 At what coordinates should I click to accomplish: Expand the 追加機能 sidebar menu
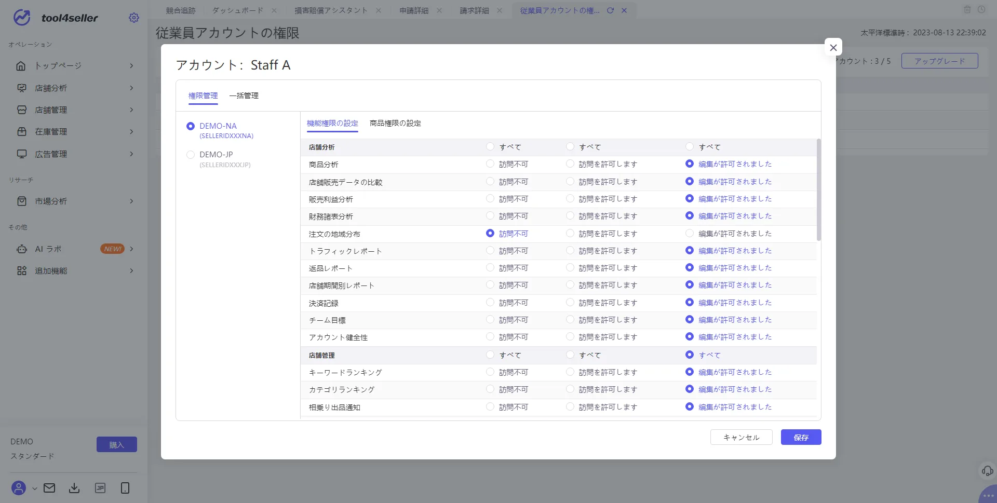pyautogui.click(x=131, y=271)
